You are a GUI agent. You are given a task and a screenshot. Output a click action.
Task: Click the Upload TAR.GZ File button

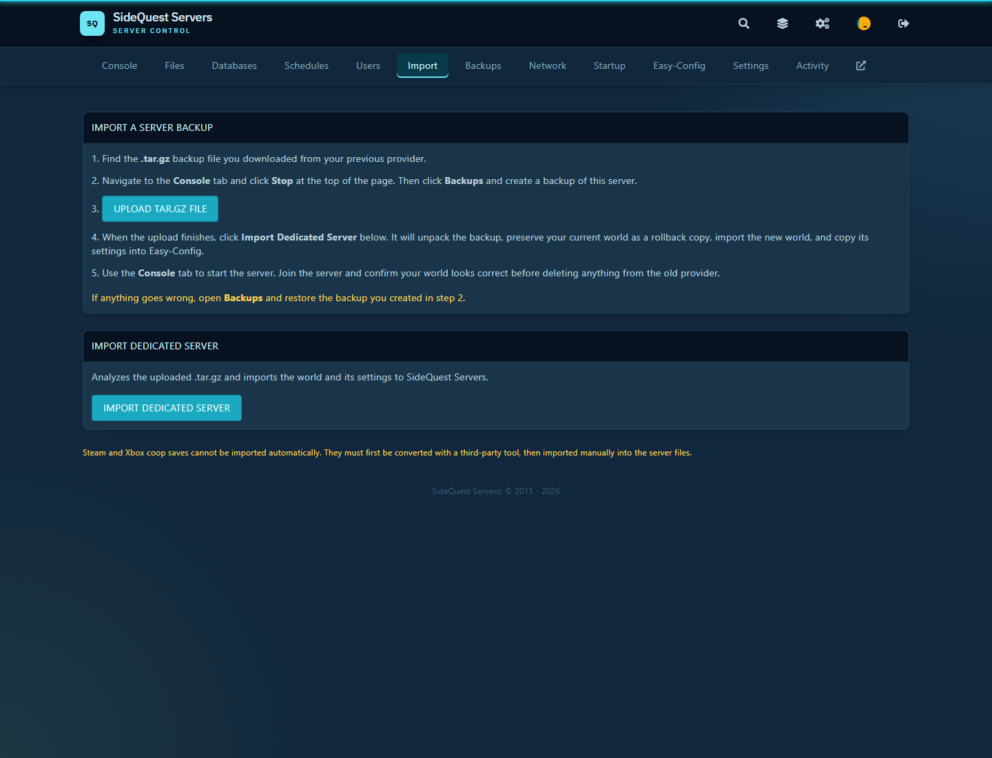(160, 209)
